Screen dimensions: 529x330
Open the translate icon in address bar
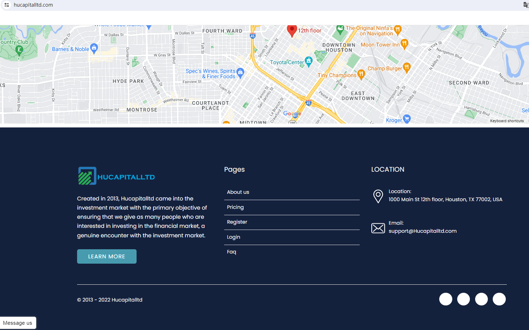click(x=526, y=5)
